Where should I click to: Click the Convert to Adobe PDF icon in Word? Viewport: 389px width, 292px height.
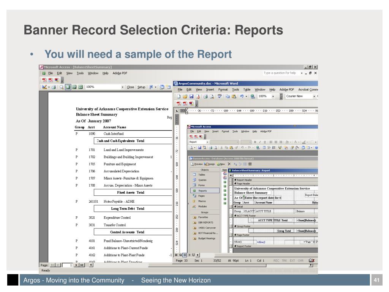(179, 103)
